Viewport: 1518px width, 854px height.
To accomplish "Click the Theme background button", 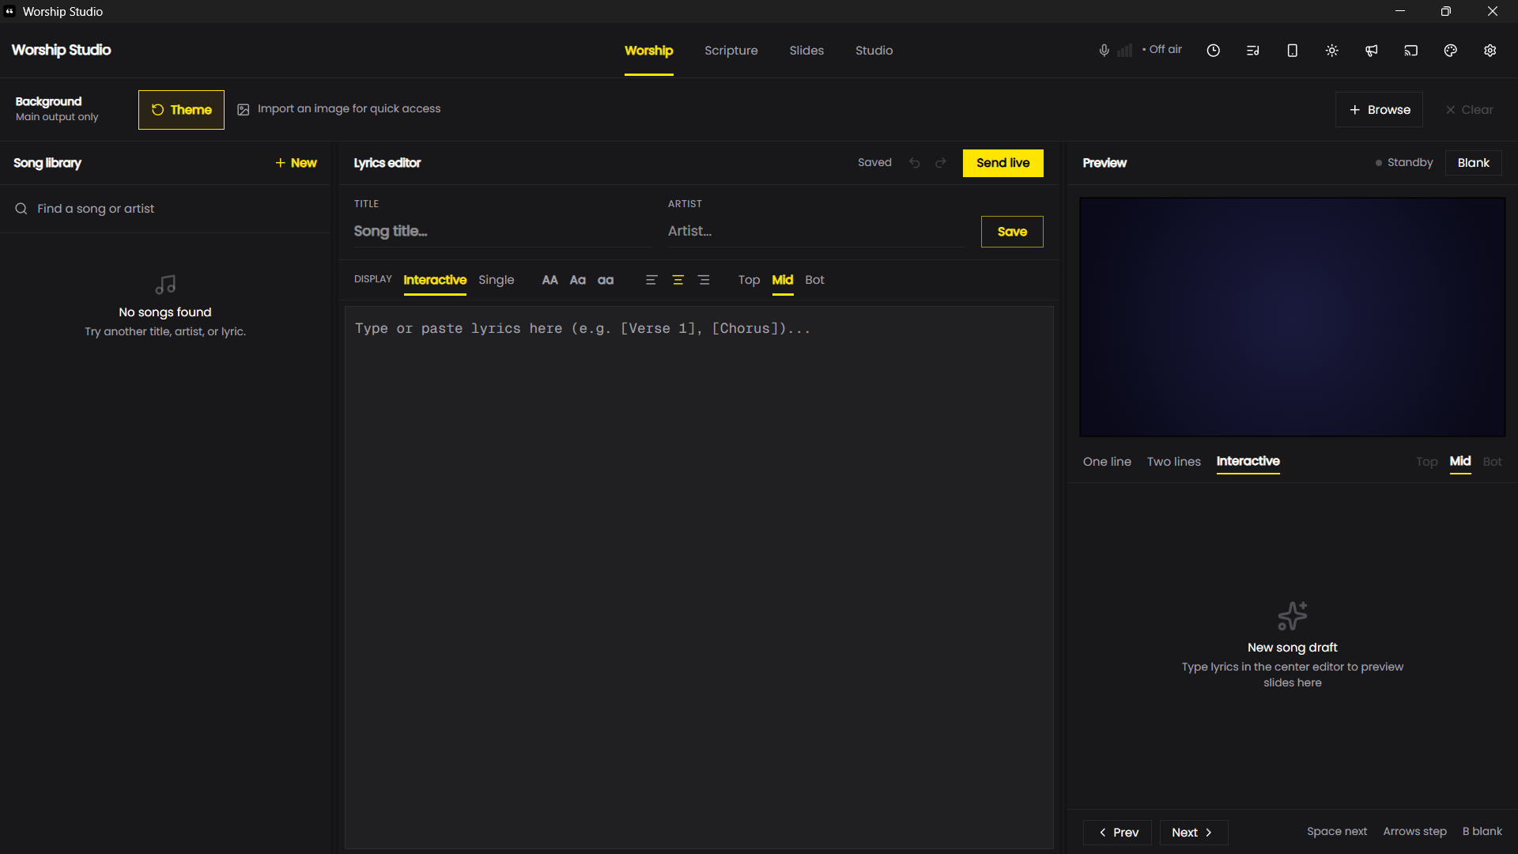I will [181, 110].
